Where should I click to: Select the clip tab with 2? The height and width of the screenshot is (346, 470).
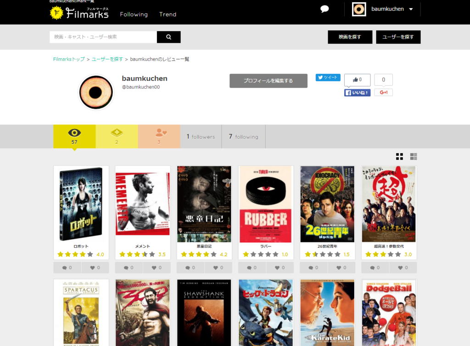[117, 136]
